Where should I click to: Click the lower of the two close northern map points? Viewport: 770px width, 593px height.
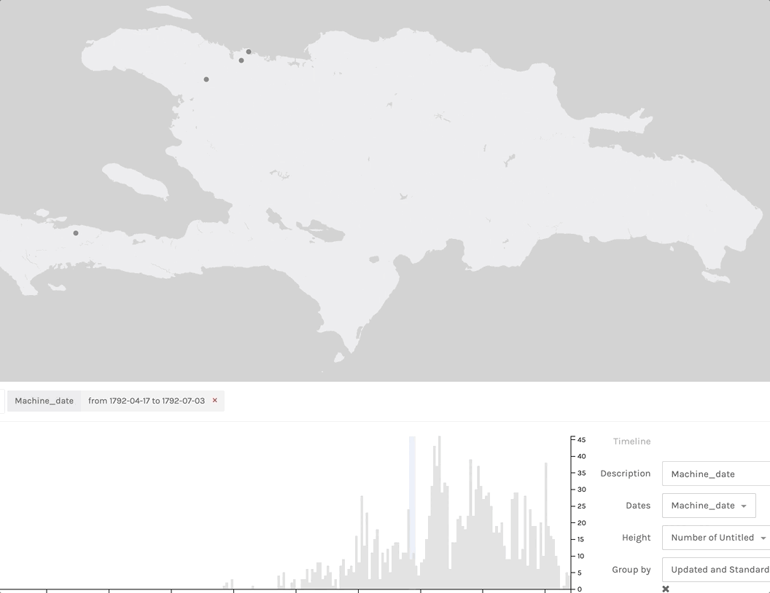click(x=241, y=60)
